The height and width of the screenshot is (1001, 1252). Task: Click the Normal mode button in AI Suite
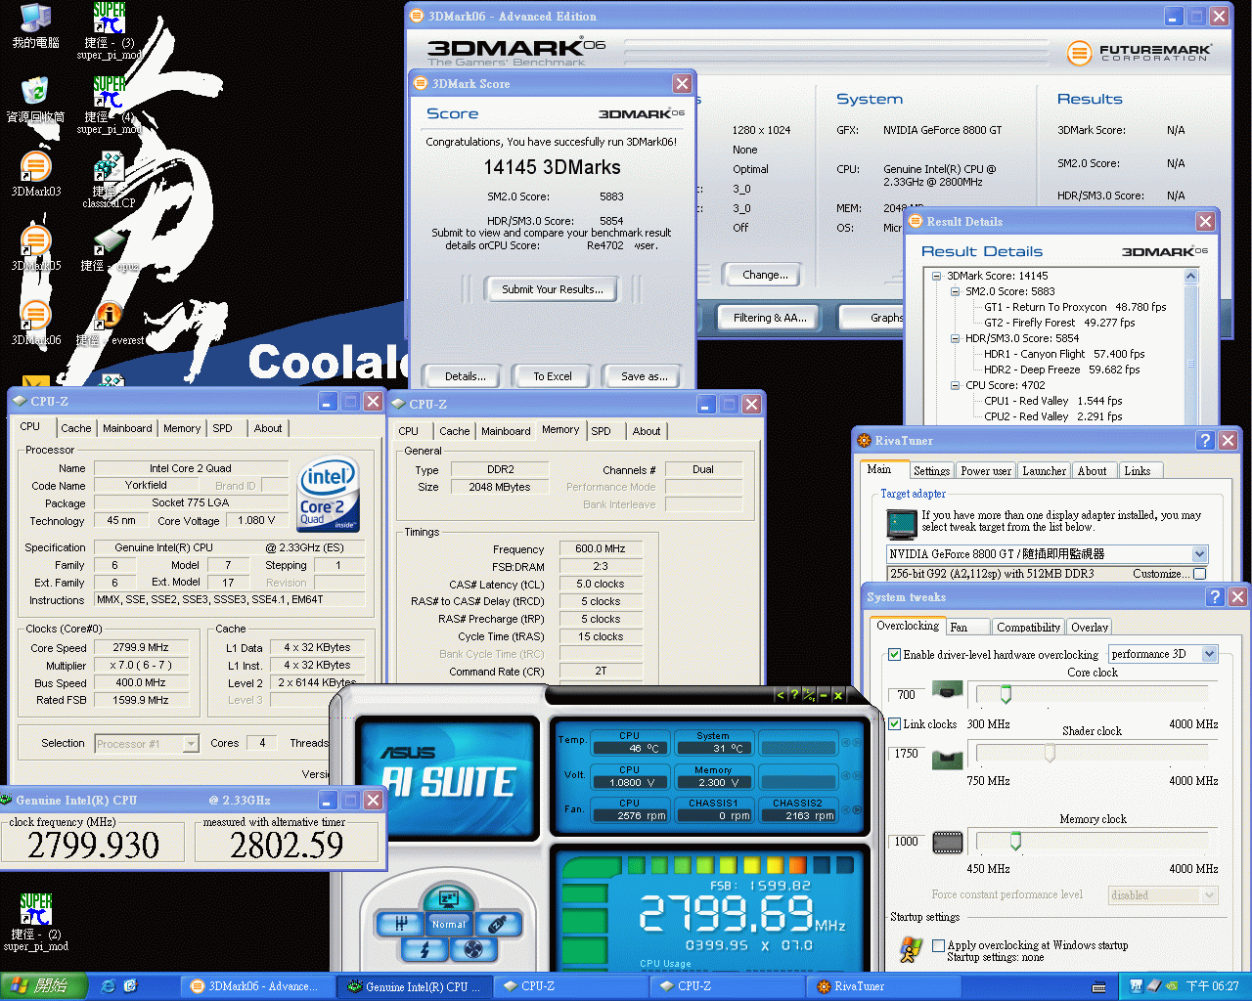point(449,924)
